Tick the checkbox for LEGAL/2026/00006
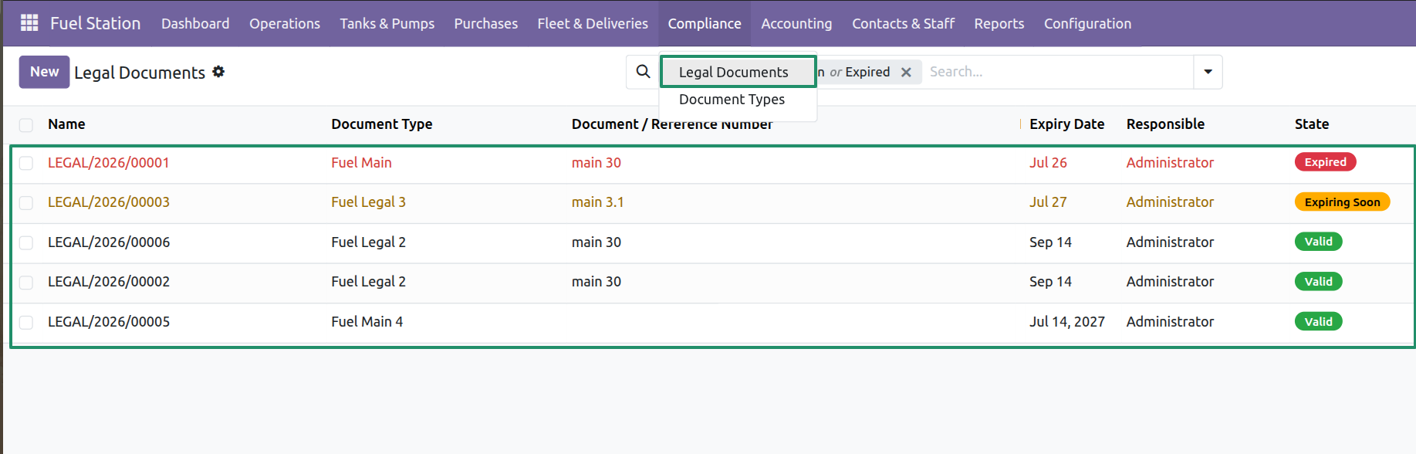Screen dimensions: 1416x454 (26, 242)
